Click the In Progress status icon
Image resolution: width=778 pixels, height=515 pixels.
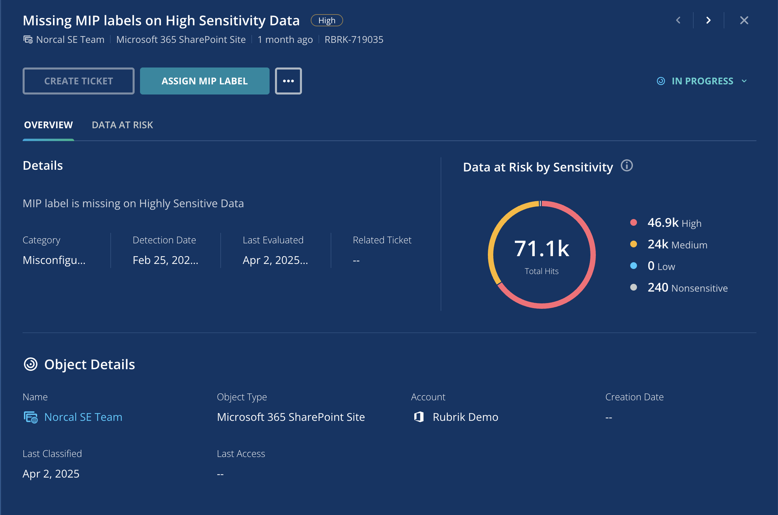click(x=661, y=81)
